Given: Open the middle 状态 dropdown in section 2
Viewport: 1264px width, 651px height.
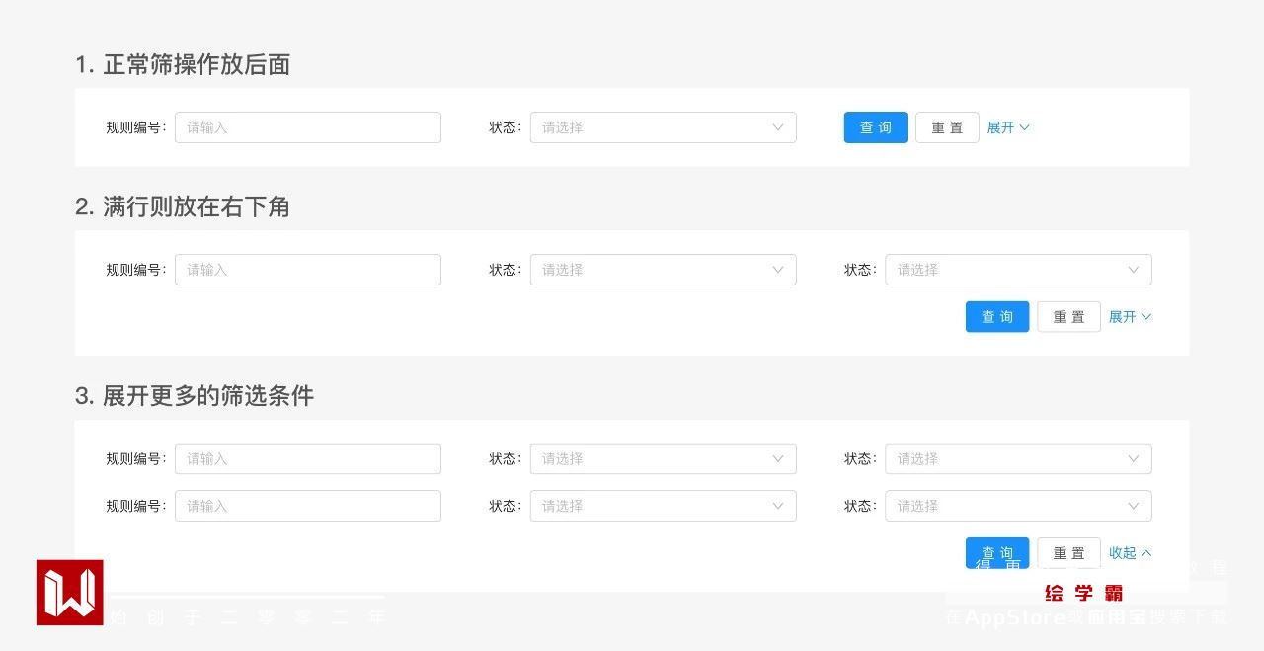Looking at the screenshot, I should 663,270.
